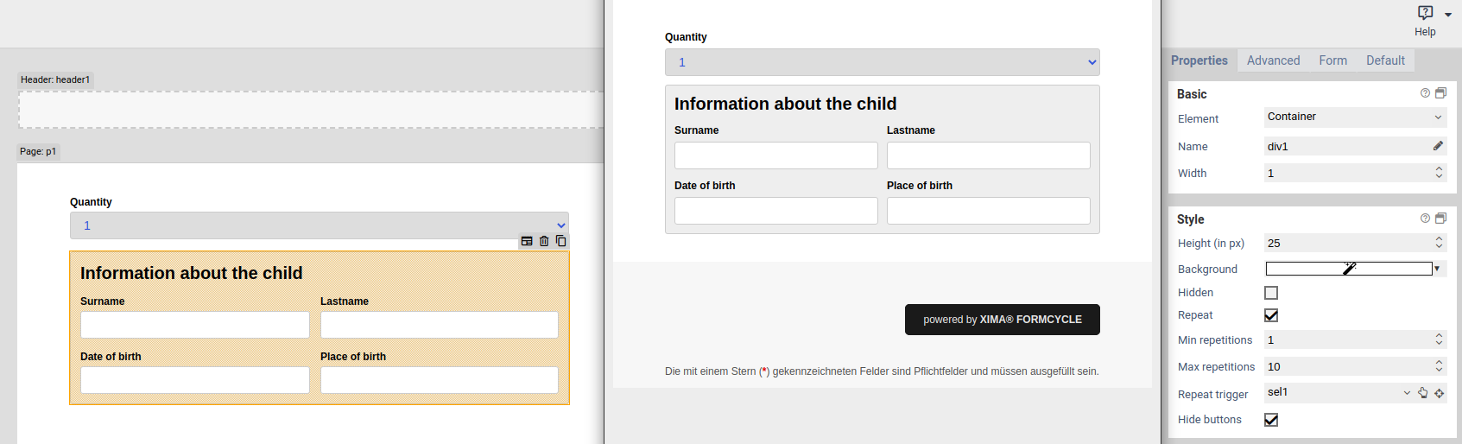Click the pencil icon in the Name field
1462x444 pixels.
click(1438, 146)
